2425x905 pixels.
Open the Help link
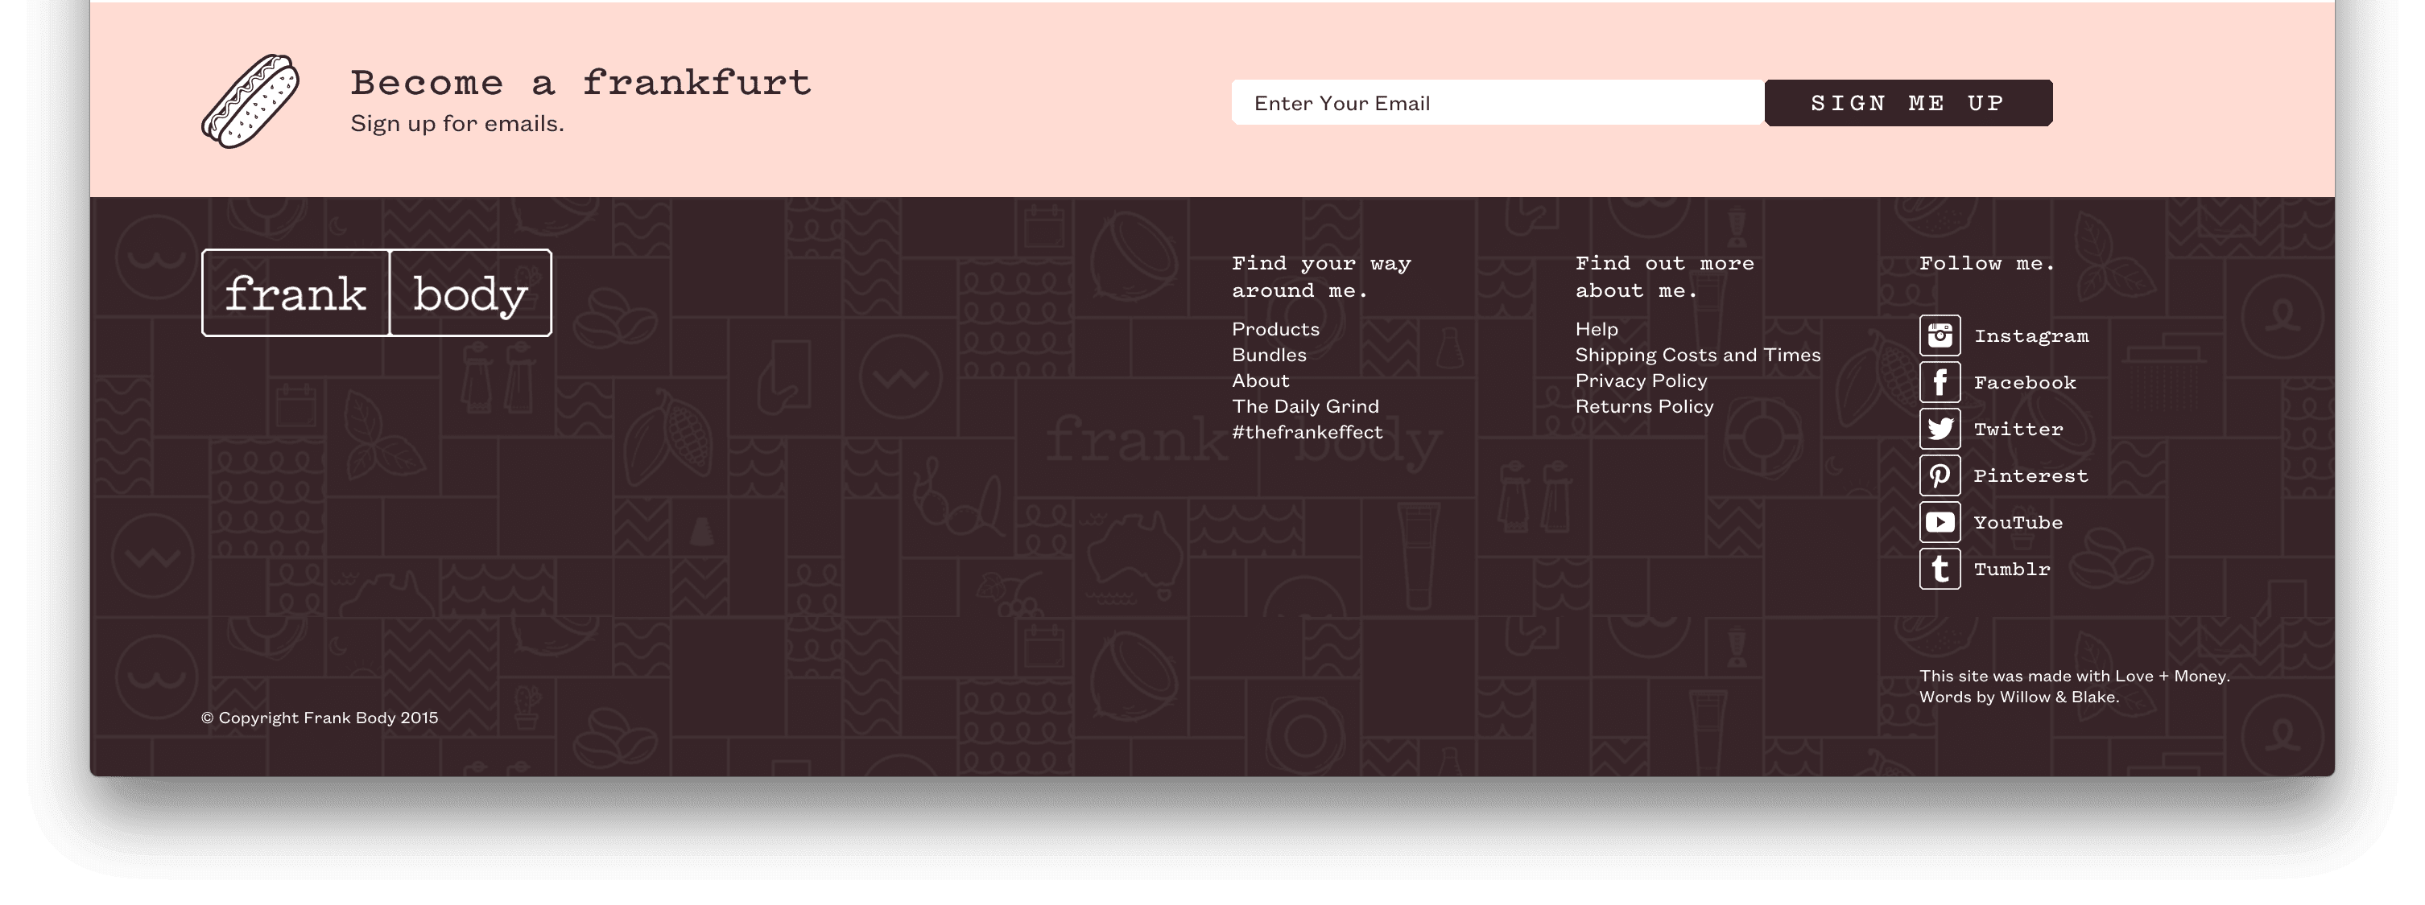point(1596,329)
